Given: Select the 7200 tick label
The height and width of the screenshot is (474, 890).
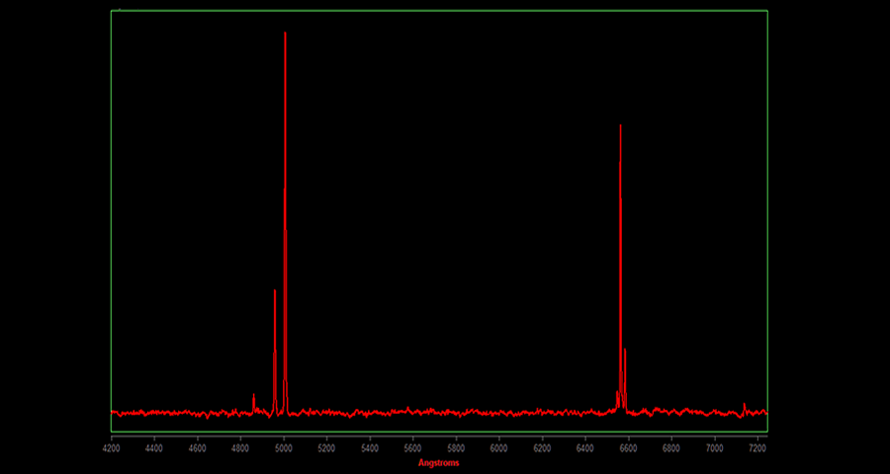Looking at the screenshot, I should point(758,448).
